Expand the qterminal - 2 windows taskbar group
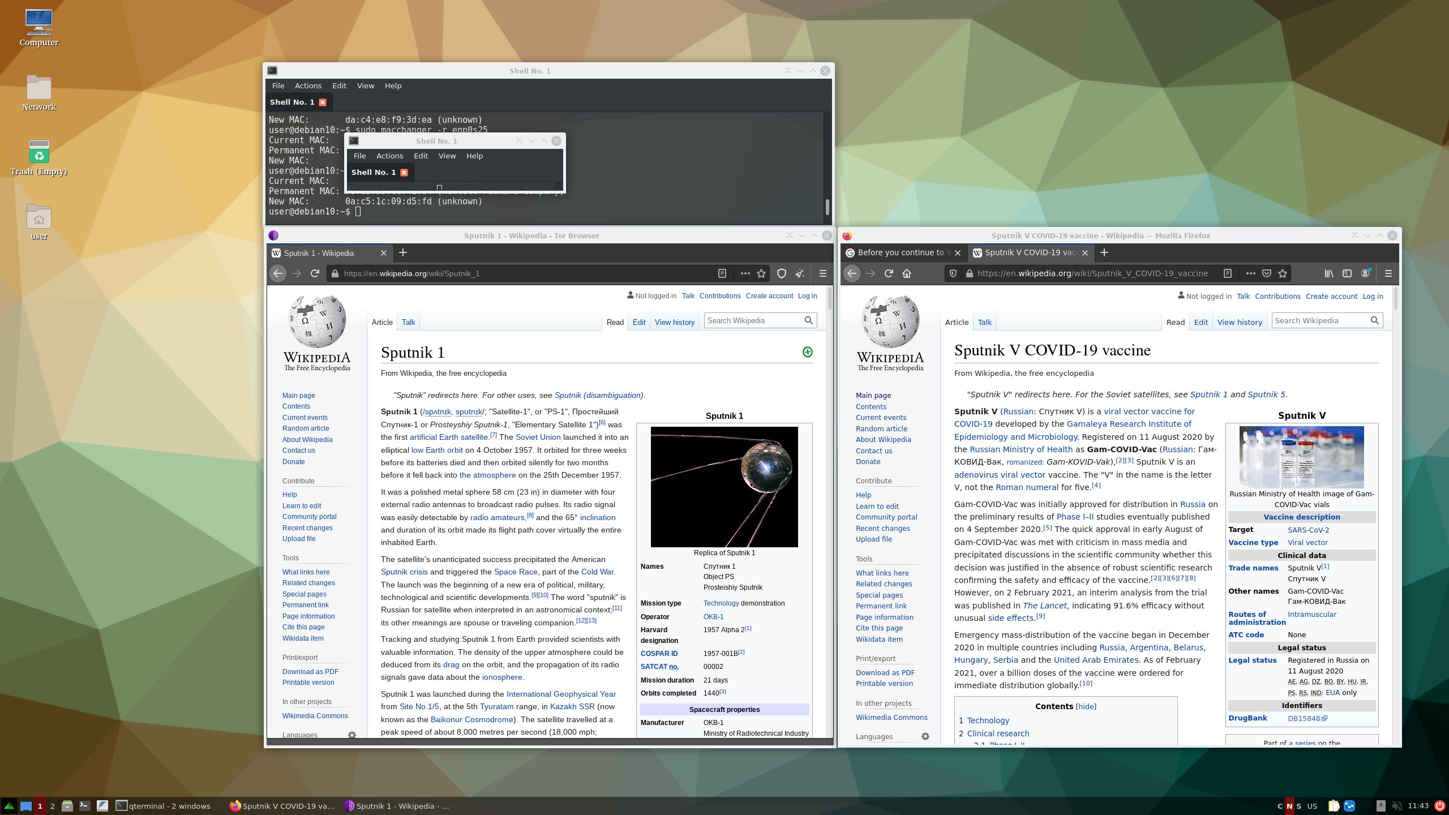Image resolution: width=1449 pixels, height=815 pixels. coord(163,806)
